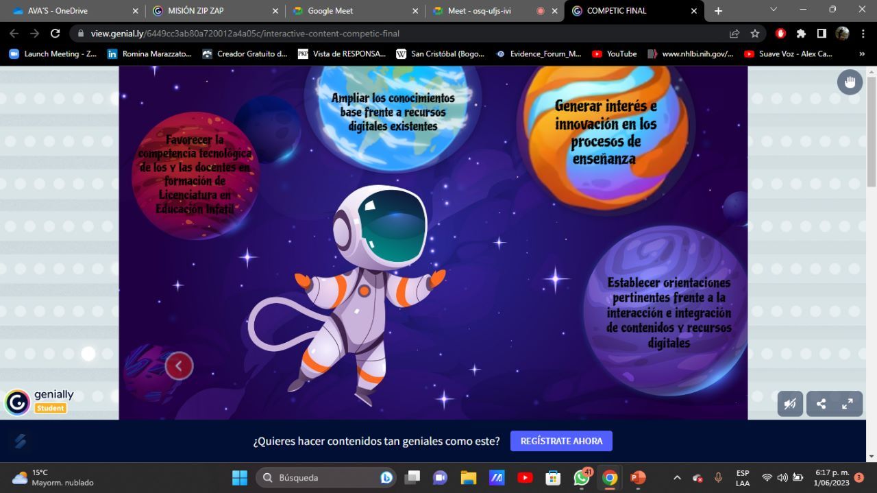The width and height of the screenshot is (877, 493).
Task: Toggle the Genially sound mute icon
Action: [x=790, y=404]
